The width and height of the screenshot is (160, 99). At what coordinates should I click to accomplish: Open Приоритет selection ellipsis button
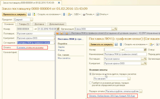[x=31, y=20]
